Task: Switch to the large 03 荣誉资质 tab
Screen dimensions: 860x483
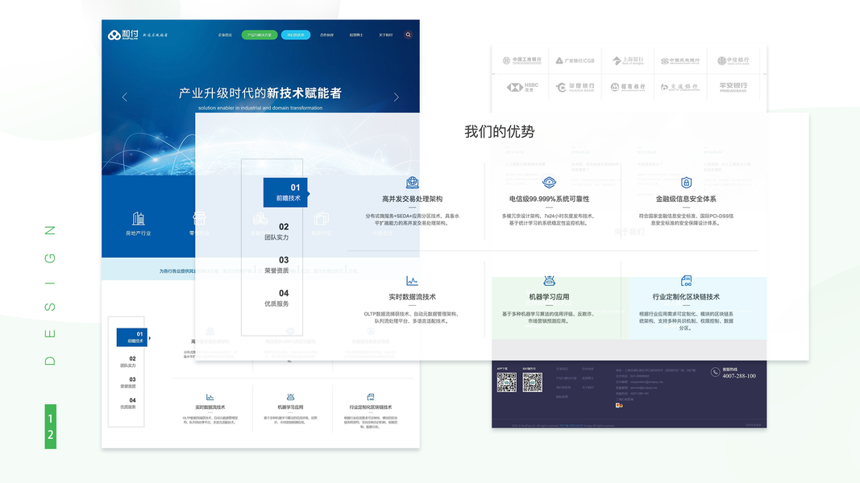Action: [277, 265]
